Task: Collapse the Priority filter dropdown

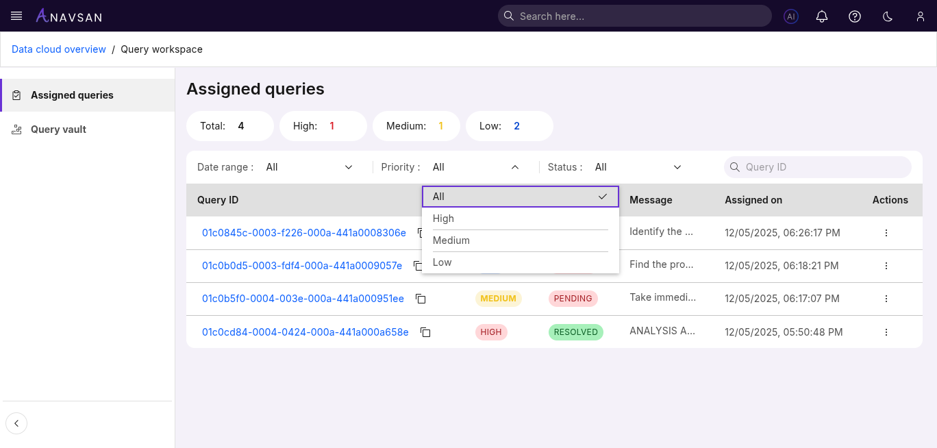Action: (x=515, y=167)
